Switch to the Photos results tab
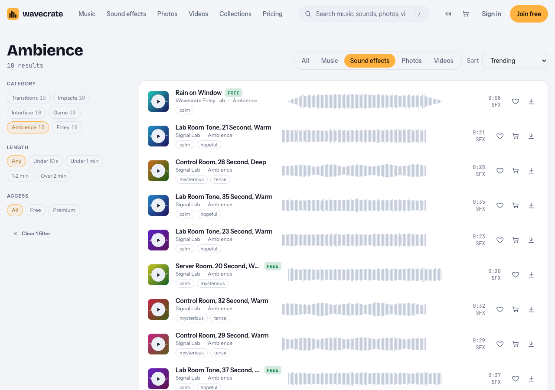 [411, 61]
